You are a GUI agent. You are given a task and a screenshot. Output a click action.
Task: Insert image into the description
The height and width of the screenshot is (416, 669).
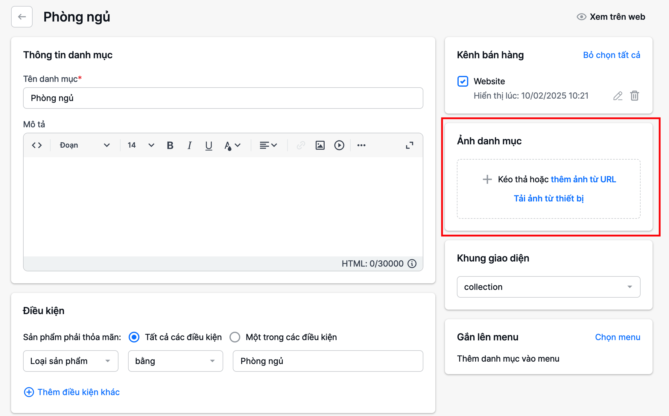pyautogui.click(x=320, y=145)
